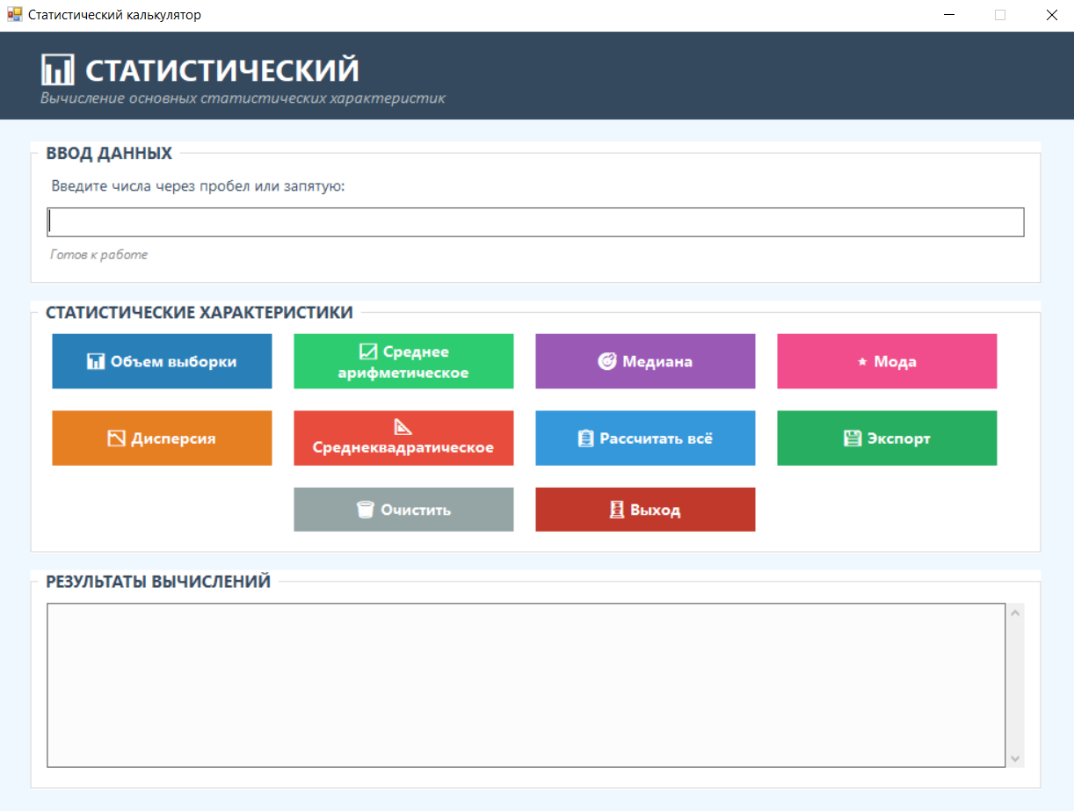Viewport: 1074px width, 811px height.
Task: Click the Дисперсия button icon
Action: tap(116, 438)
